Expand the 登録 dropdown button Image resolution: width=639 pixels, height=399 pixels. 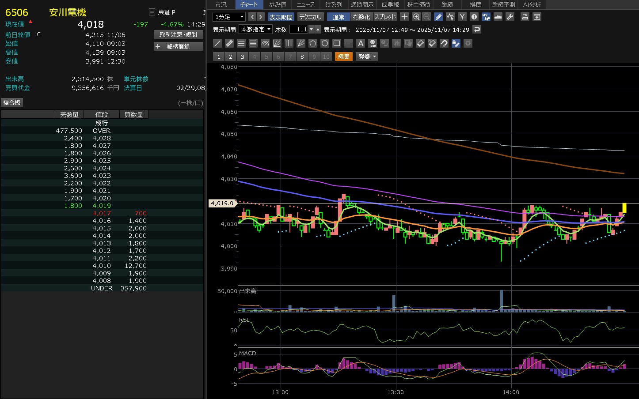pyautogui.click(x=367, y=56)
